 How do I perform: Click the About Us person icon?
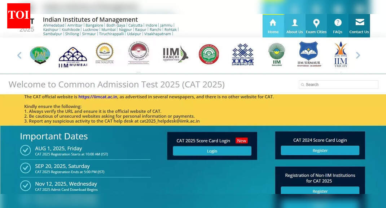point(294,22)
